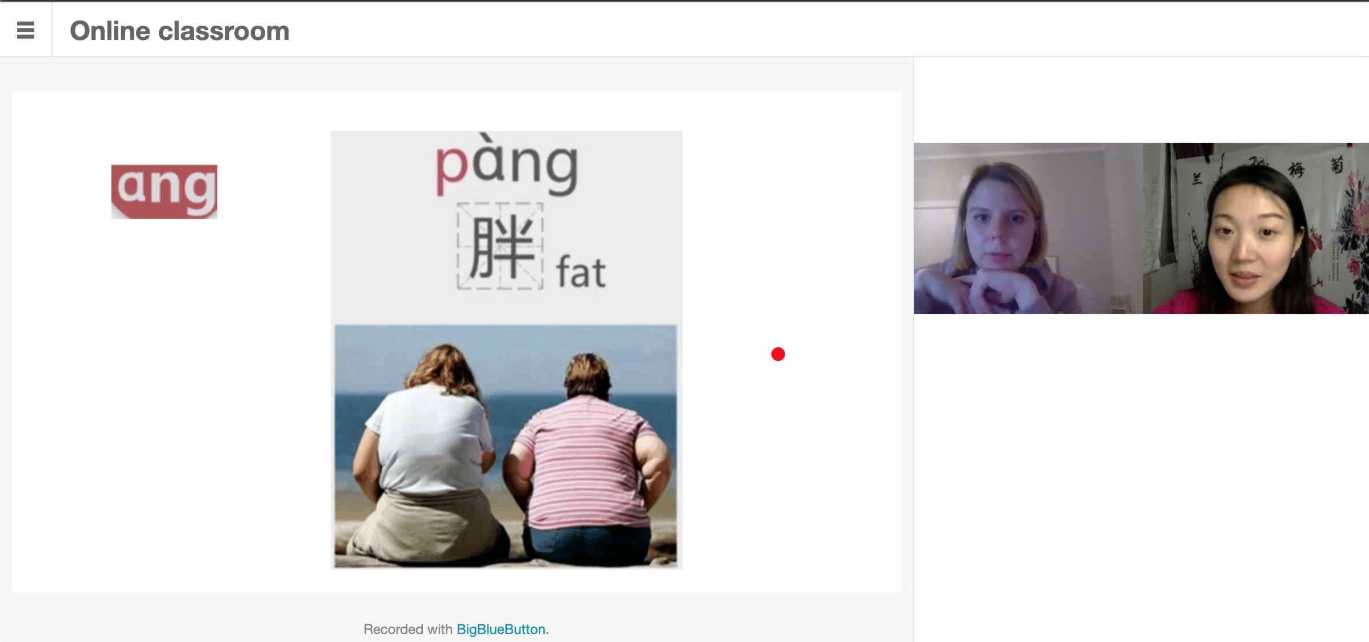This screenshot has width=1369, height=642.
Task: Click the Chinese character 胖 box
Action: pos(500,246)
